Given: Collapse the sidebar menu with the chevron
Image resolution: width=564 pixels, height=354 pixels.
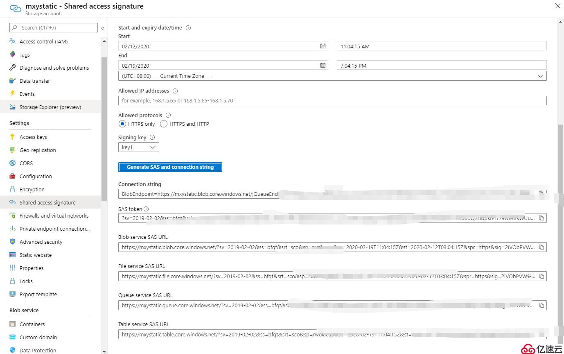Looking at the screenshot, I should pyautogui.click(x=103, y=28).
